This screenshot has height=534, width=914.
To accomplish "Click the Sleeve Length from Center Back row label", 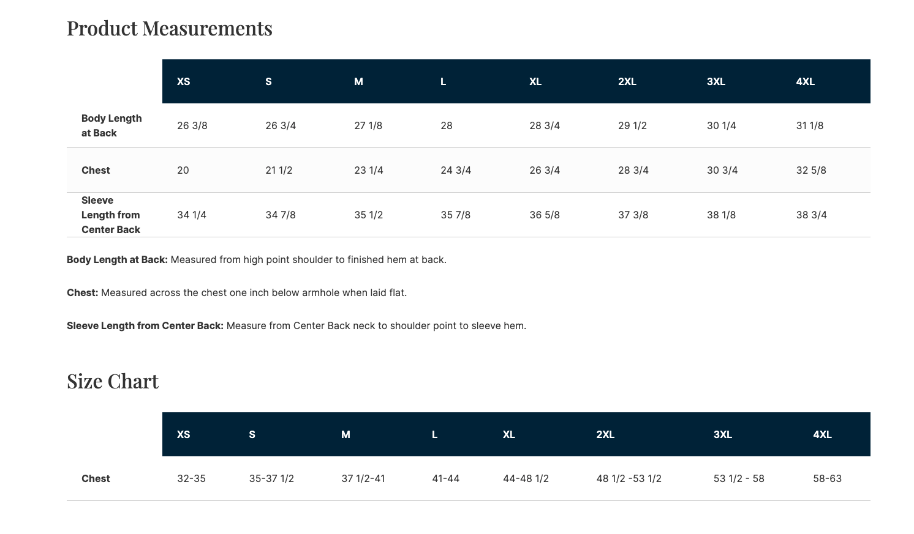I will tap(111, 215).
